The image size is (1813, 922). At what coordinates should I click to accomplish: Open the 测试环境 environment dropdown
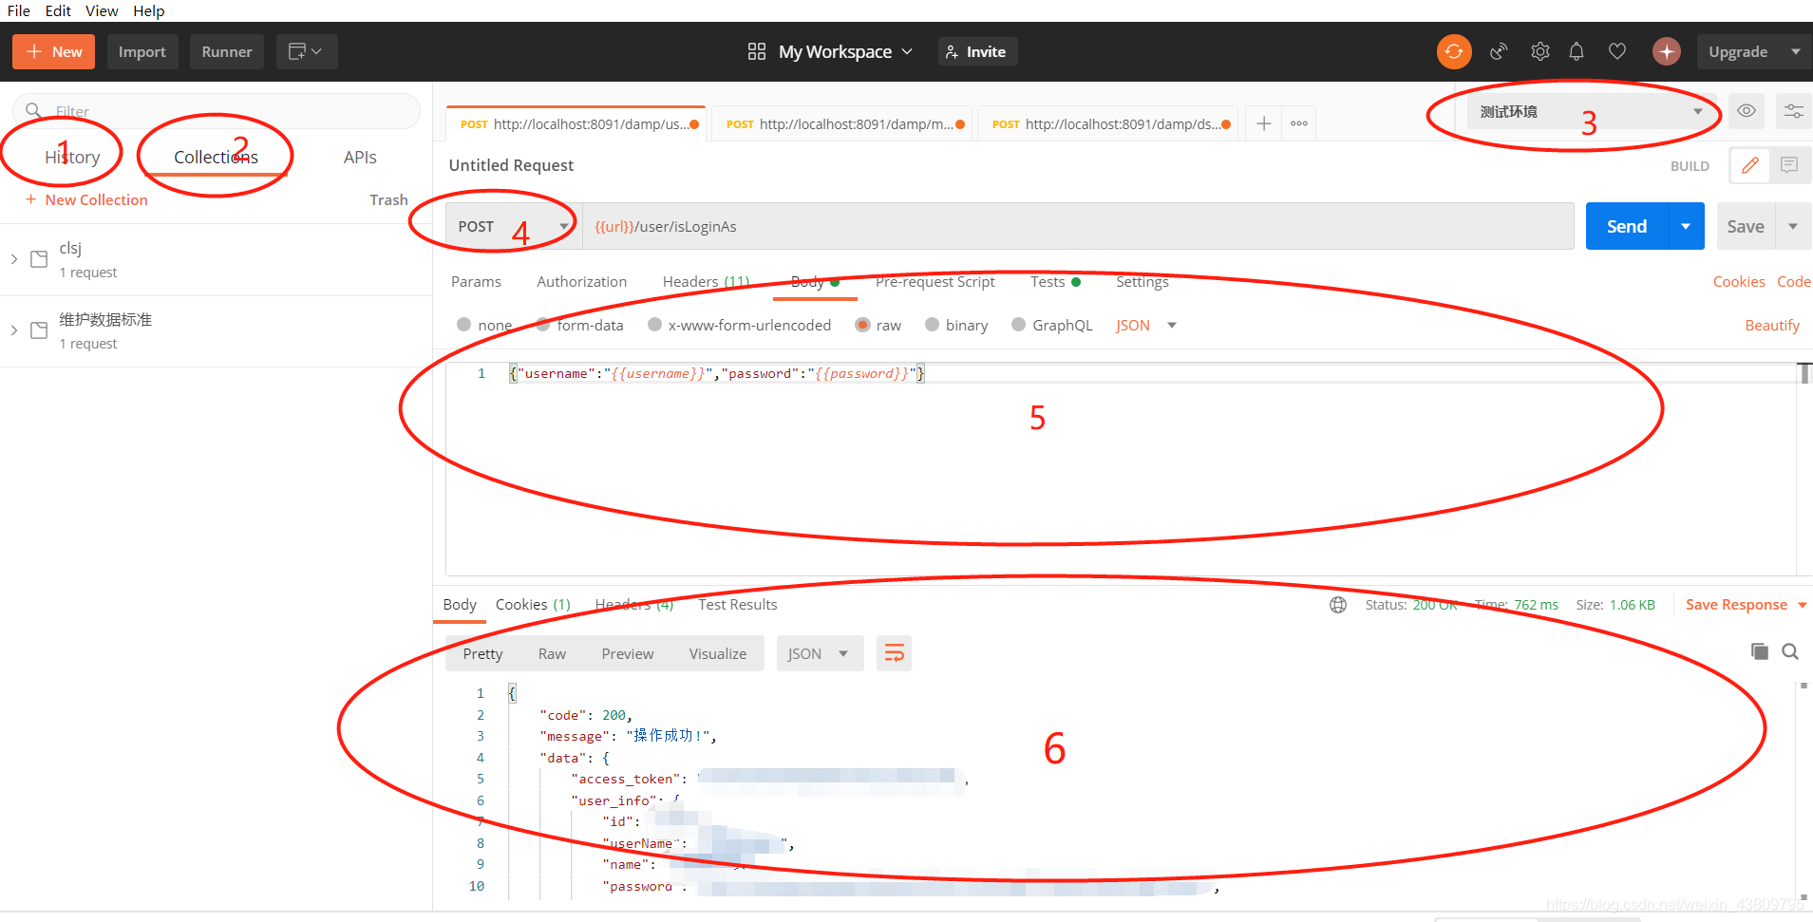[1591, 111]
